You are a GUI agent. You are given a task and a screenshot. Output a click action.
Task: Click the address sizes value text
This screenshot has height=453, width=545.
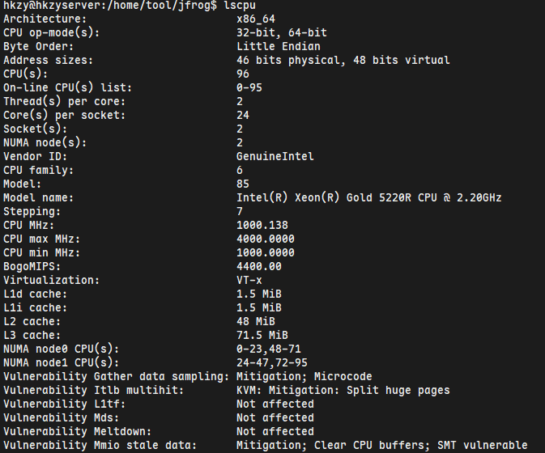coord(343,61)
